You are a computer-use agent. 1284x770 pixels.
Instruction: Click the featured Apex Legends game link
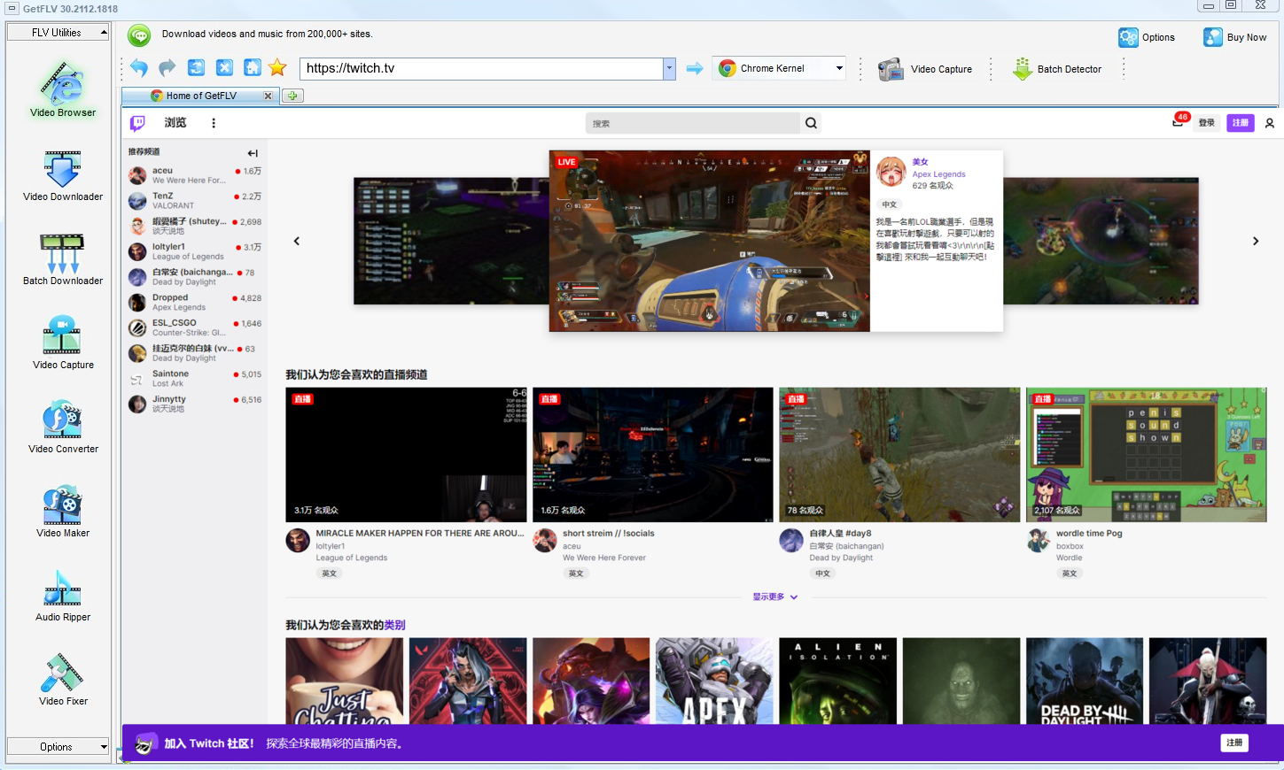(938, 174)
